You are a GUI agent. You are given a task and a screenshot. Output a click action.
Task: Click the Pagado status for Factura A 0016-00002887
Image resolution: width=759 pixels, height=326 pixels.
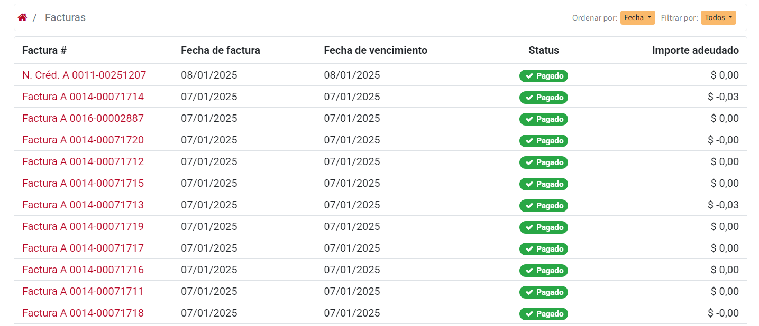coord(543,119)
